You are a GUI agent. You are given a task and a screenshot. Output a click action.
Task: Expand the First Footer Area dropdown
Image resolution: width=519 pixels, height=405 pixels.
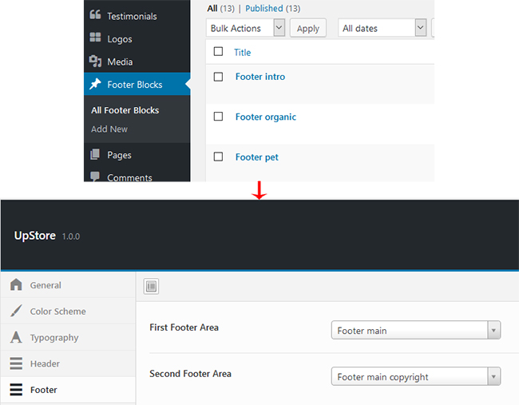pyautogui.click(x=415, y=331)
